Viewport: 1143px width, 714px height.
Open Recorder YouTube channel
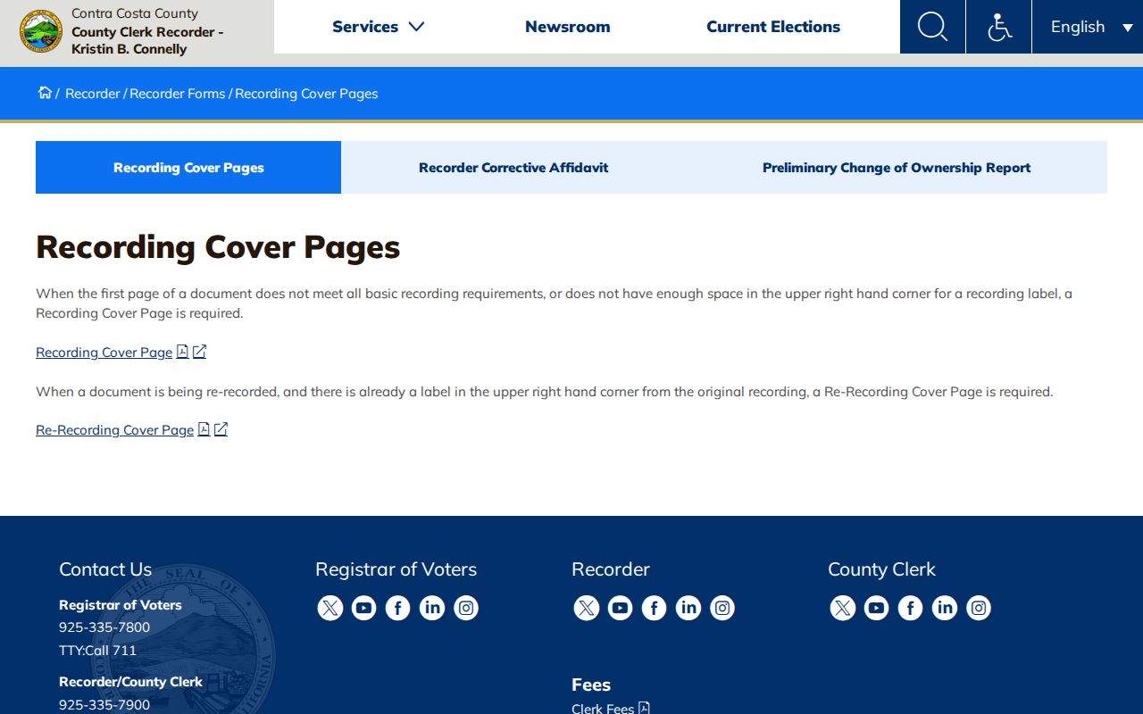[x=621, y=608]
